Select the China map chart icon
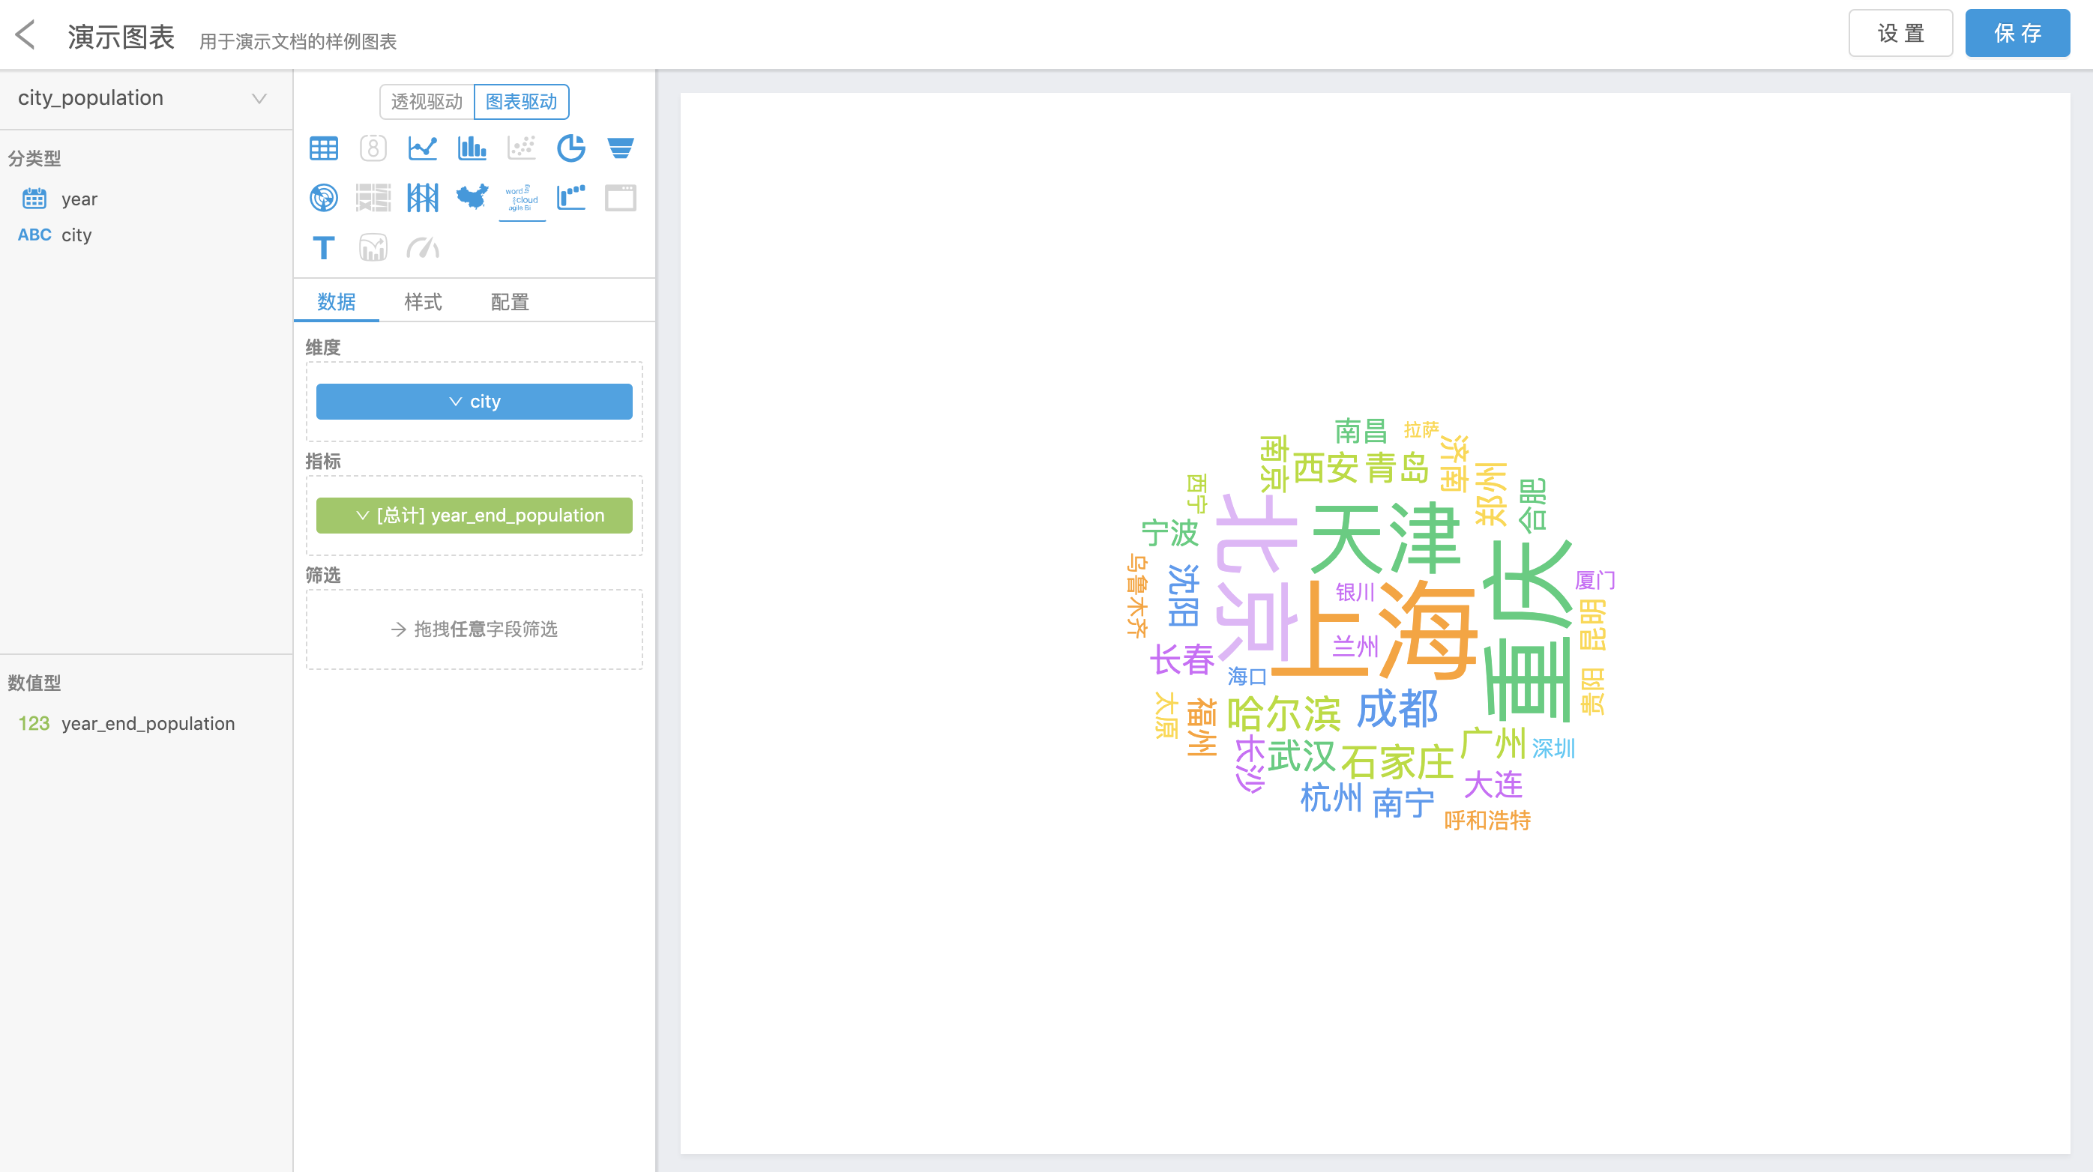The width and height of the screenshot is (2093, 1172). click(x=472, y=197)
